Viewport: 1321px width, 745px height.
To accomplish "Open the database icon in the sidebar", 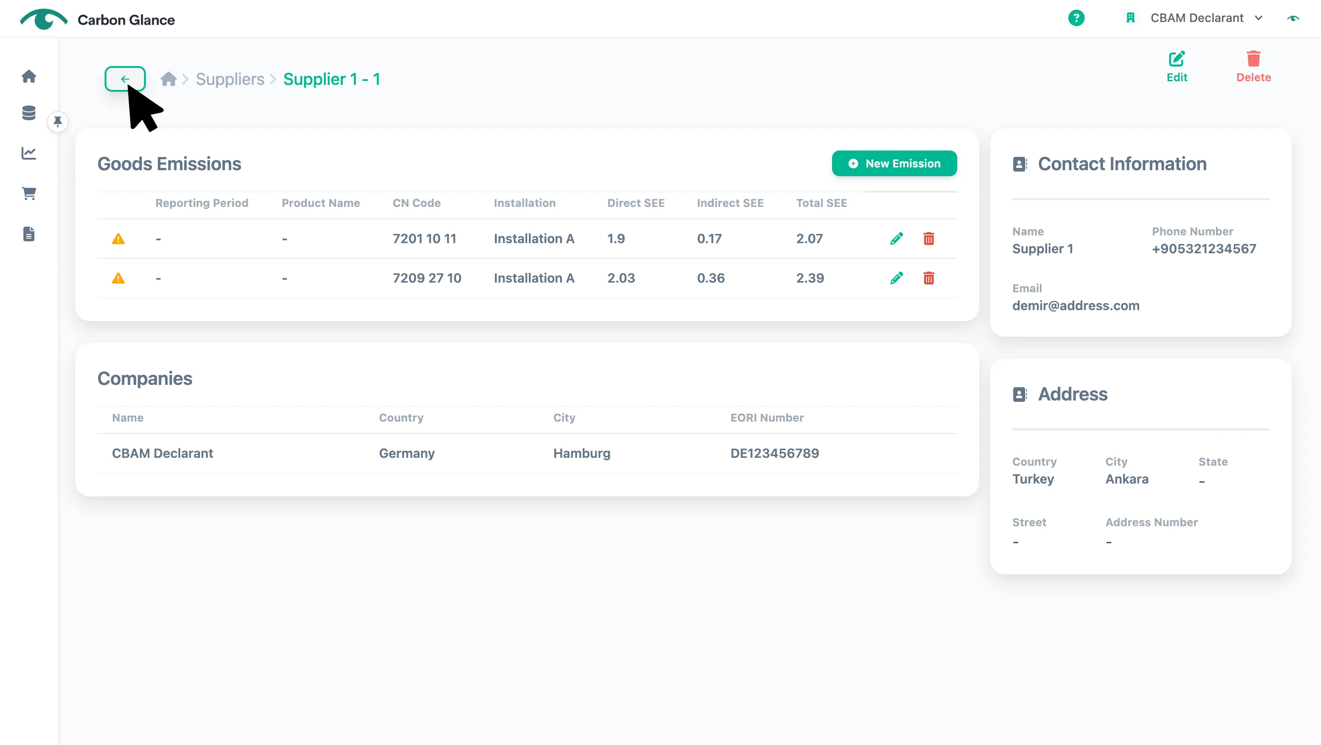I will point(29,113).
